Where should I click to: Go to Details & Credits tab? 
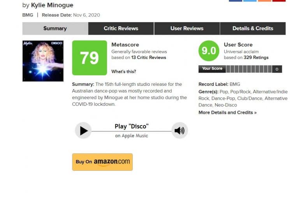pyautogui.click(x=253, y=28)
